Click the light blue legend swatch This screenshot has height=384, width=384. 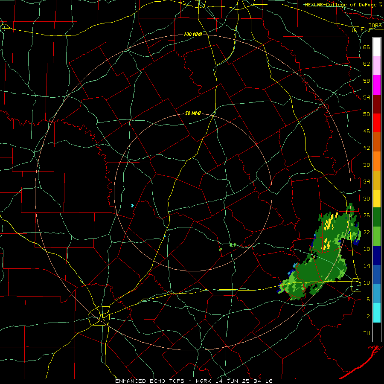tap(377, 294)
